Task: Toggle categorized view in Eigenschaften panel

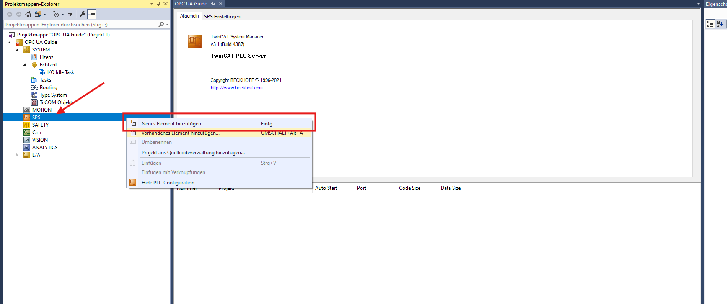Action: click(710, 24)
